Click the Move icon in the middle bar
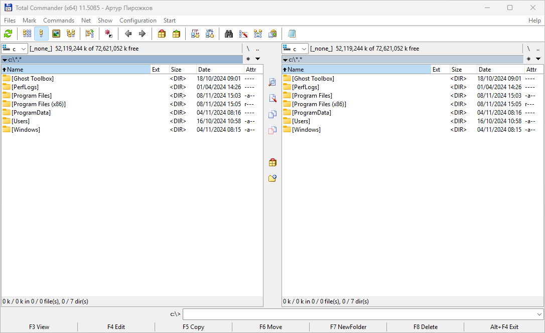The height and width of the screenshot is (333, 545). tap(272, 130)
